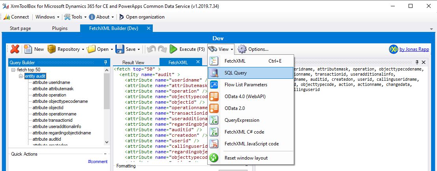437x171 pixels.
Task: Click the #comment quick action link
Action: pos(98,162)
